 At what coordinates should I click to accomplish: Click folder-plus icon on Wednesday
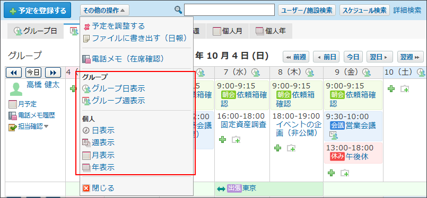click(236, 140)
